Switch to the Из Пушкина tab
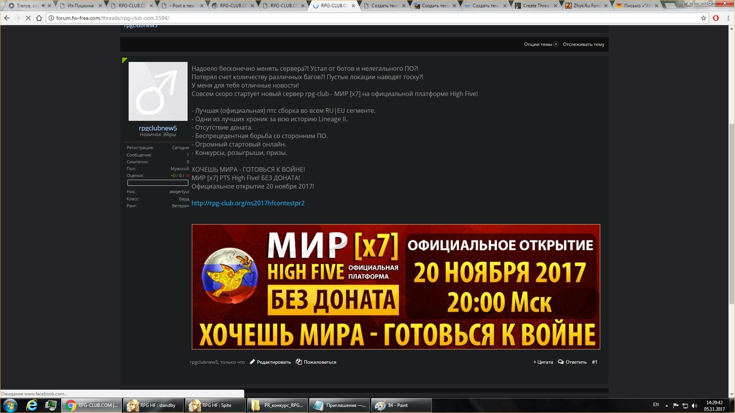 (x=80, y=6)
